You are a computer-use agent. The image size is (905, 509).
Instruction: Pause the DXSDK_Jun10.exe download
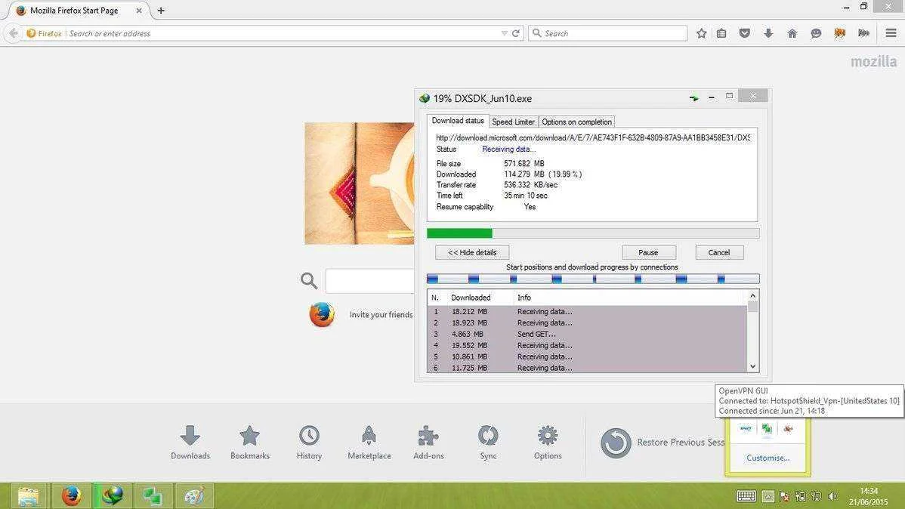pyautogui.click(x=648, y=252)
